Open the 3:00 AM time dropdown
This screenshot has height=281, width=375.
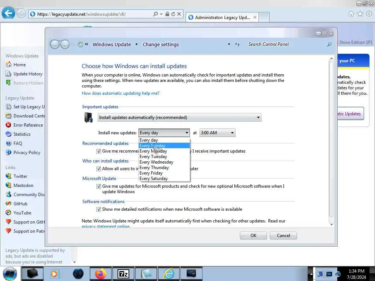coord(218,132)
